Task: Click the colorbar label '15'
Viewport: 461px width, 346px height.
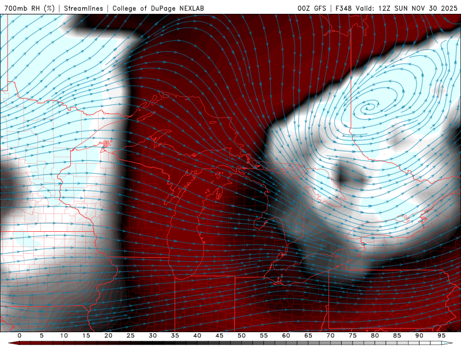Action: pos(86,336)
